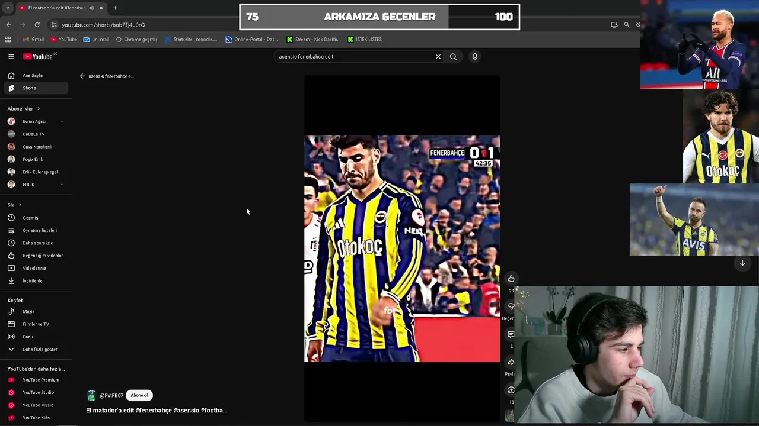Open the Short's sound thumbnail
This screenshot has width=759, height=426.
coord(509,417)
